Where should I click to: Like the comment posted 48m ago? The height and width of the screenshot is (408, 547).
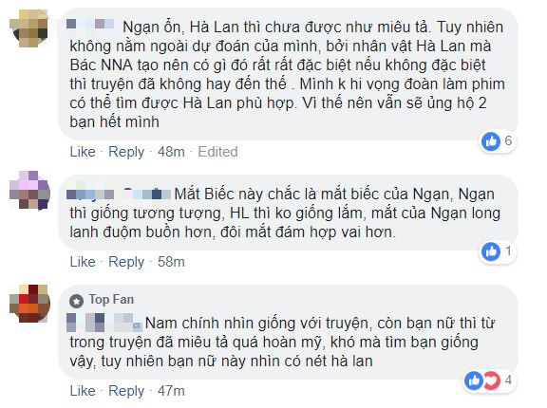pyautogui.click(x=83, y=152)
